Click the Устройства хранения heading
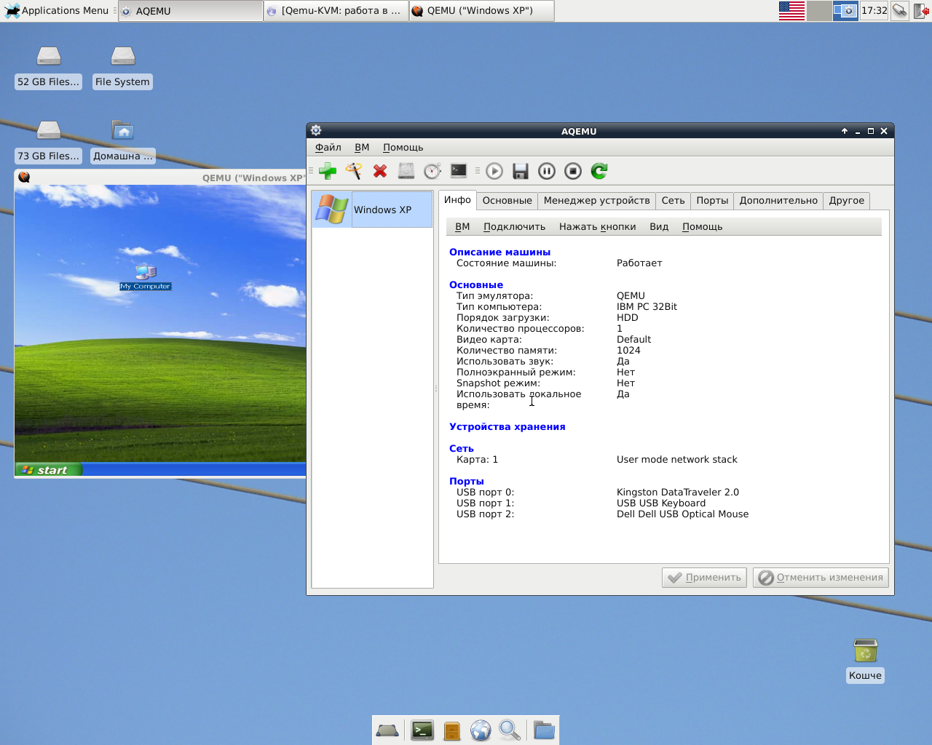The width and height of the screenshot is (932, 745). [x=508, y=427]
